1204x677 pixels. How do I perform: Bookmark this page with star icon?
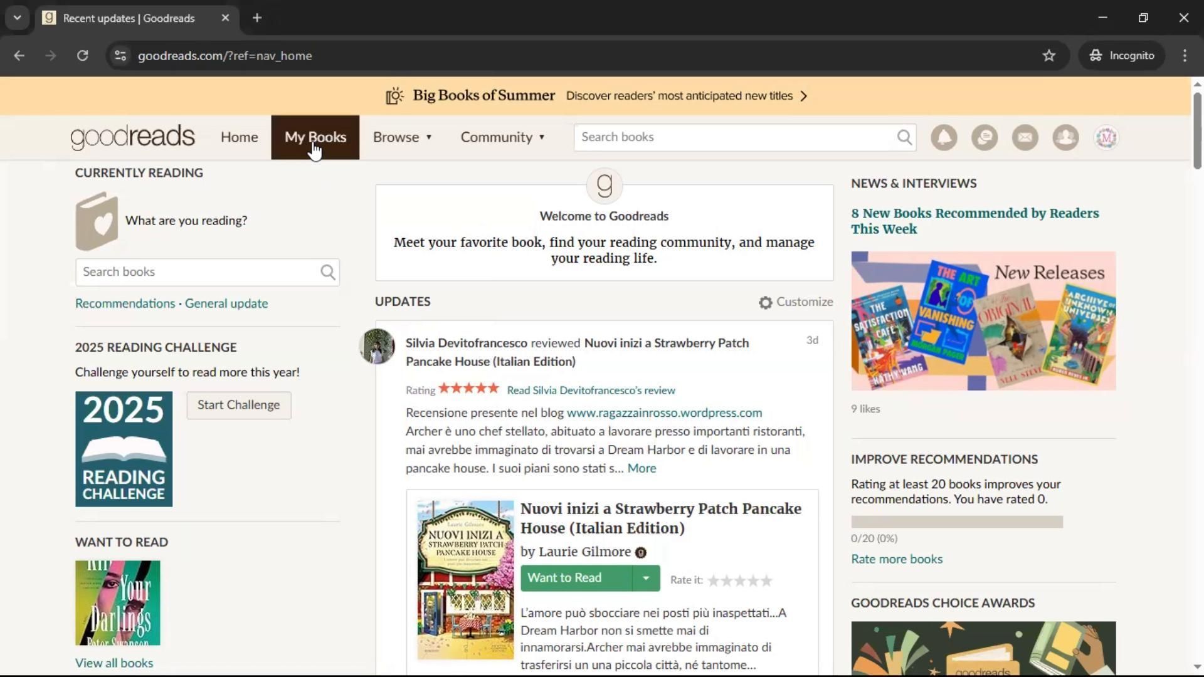coord(1049,55)
